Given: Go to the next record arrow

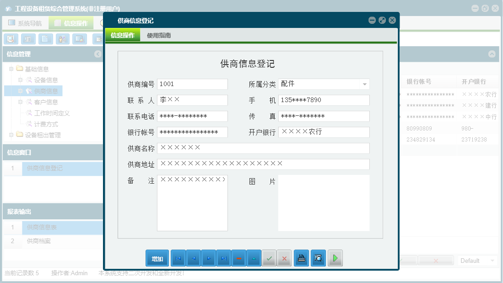Looking at the screenshot, I should click(209, 258).
